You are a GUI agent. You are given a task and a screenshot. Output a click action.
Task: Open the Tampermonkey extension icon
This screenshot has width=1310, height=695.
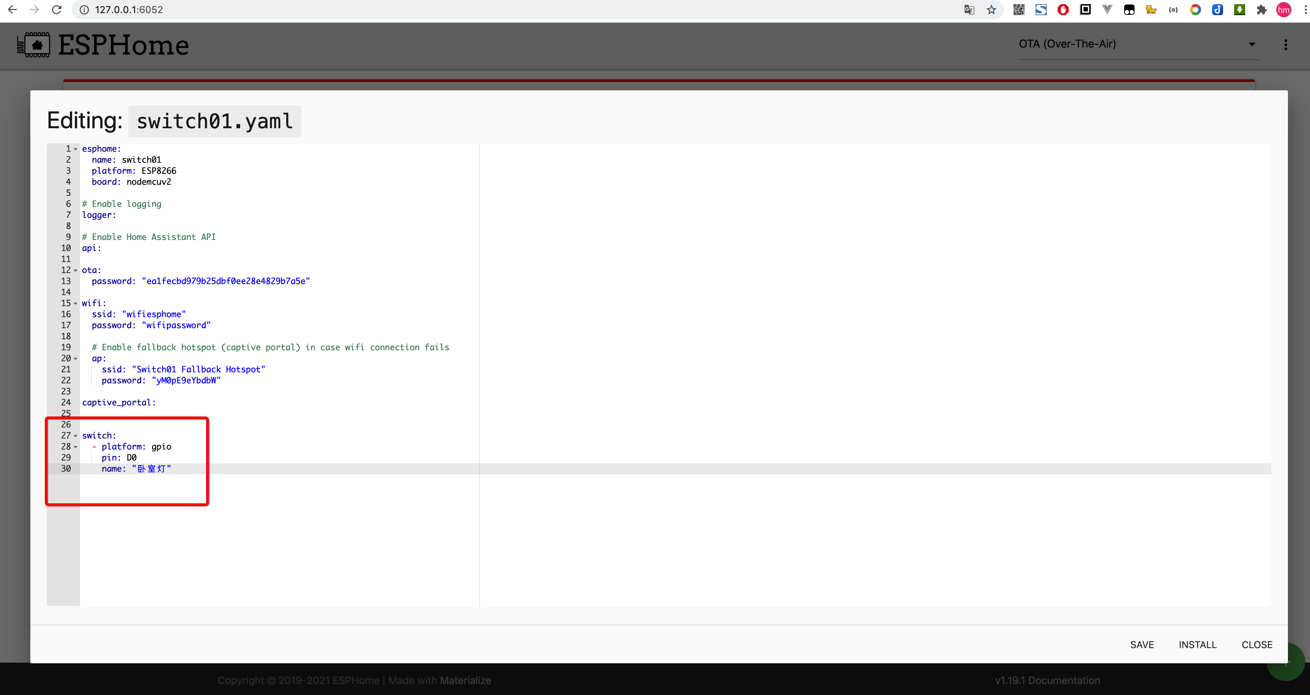click(x=1129, y=10)
